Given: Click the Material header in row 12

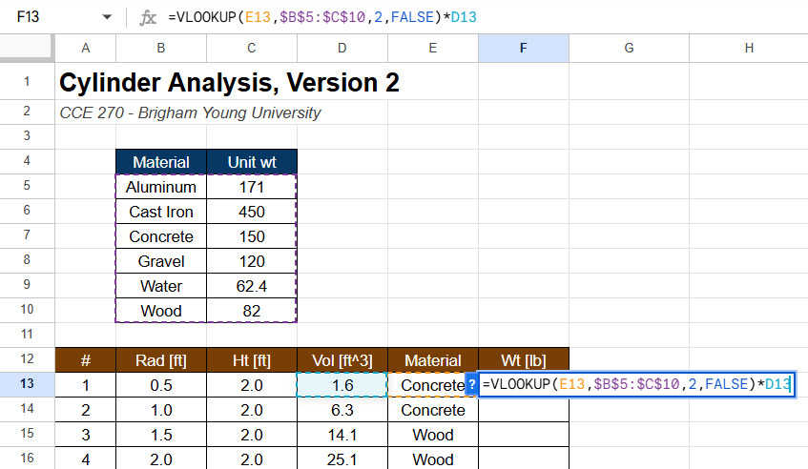Looking at the screenshot, I should pos(433,360).
